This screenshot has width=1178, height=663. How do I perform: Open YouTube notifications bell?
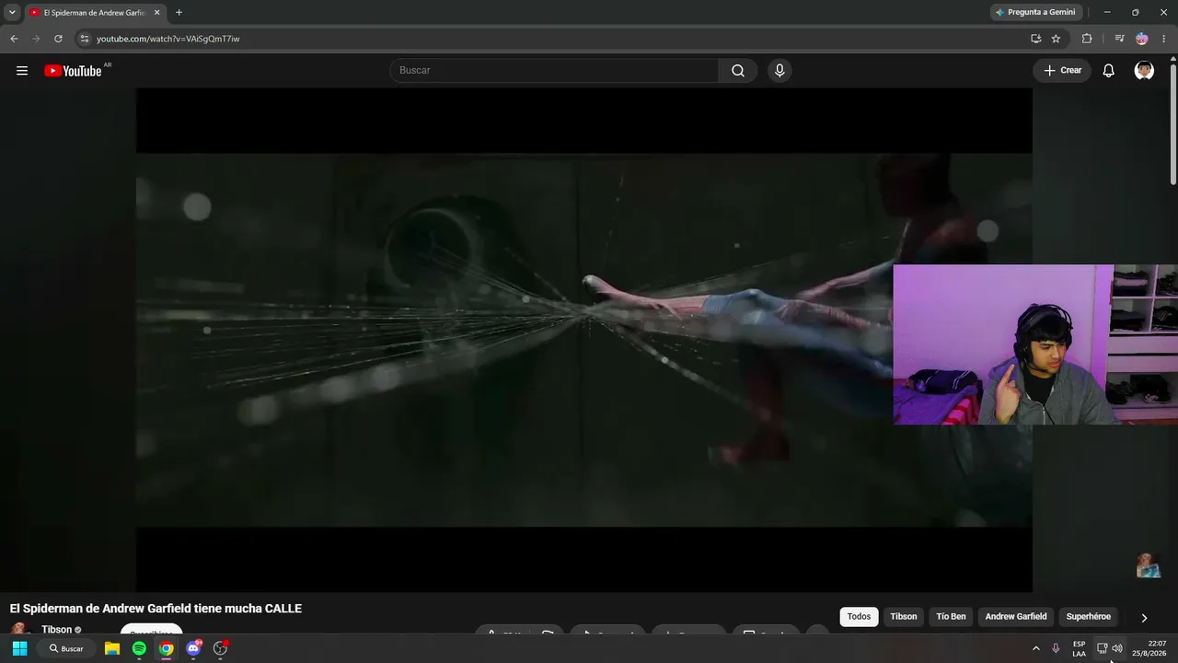(x=1109, y=71)
